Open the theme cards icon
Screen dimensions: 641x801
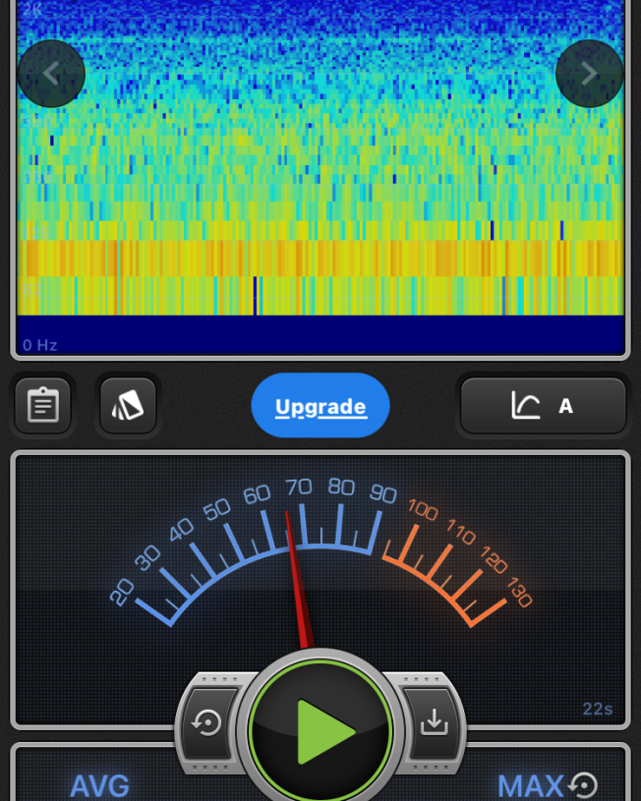tap(128, 406)
